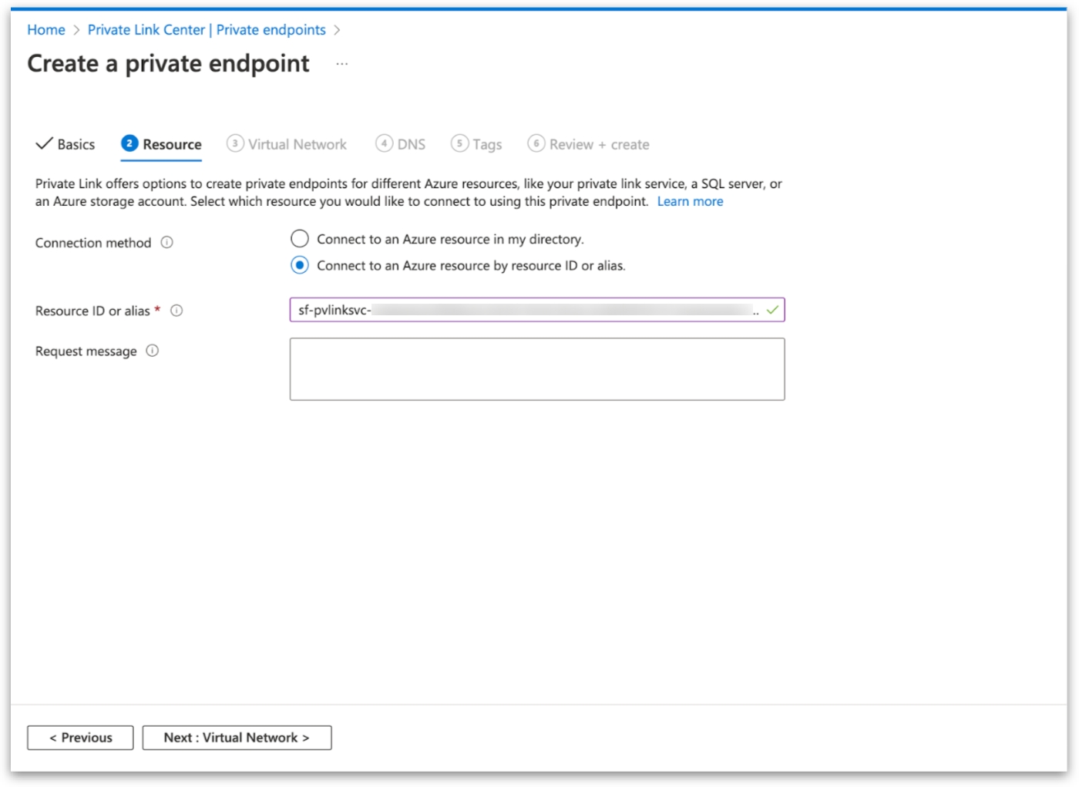Image resolution: width=1079 pixels, height=787 pixels.
Task: Click the green validation checkmark in alias field
Action: coord(772,310)
